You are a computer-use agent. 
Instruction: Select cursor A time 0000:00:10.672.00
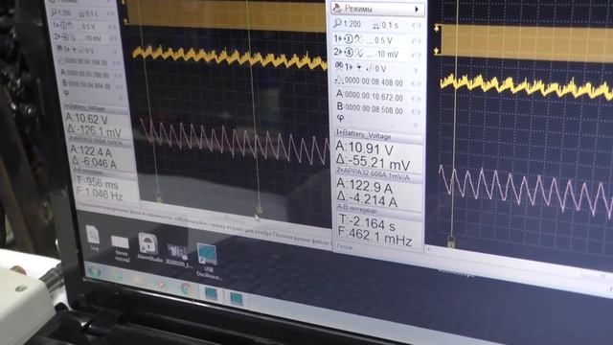[x=374, y=97]
